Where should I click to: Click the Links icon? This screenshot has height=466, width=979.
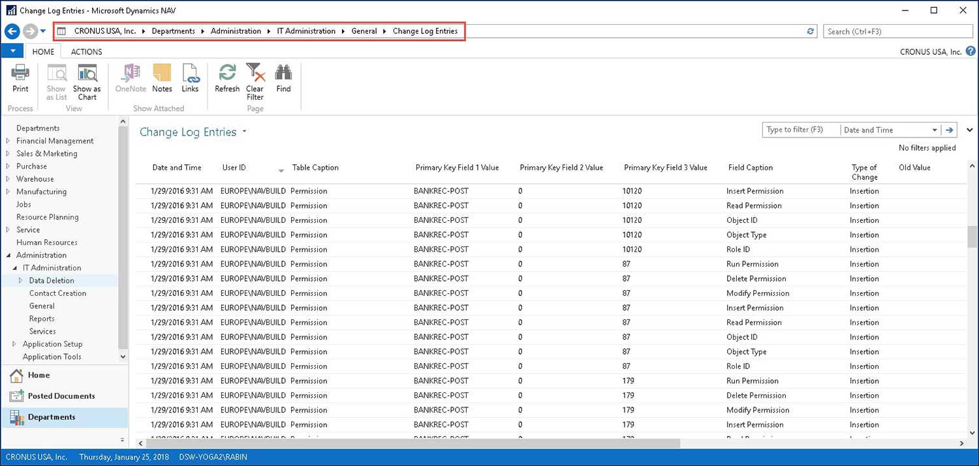[190, 79]
